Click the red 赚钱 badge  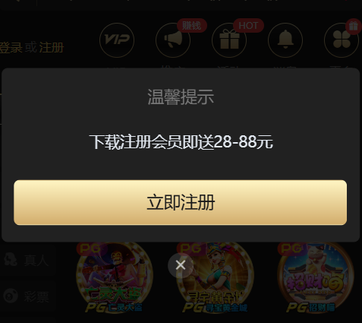pyautogui.click(x=192, y=26)
